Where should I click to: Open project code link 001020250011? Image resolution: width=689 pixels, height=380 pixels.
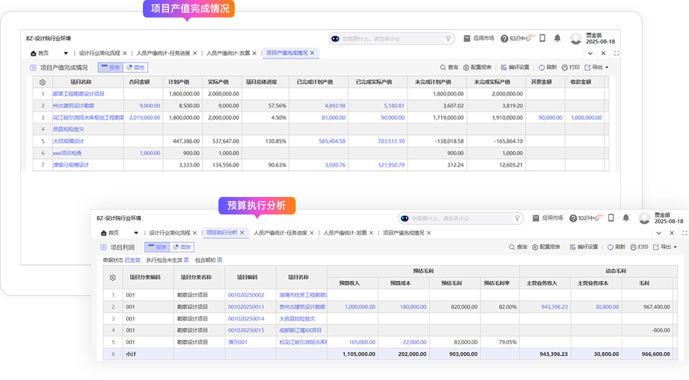[246, 307]
